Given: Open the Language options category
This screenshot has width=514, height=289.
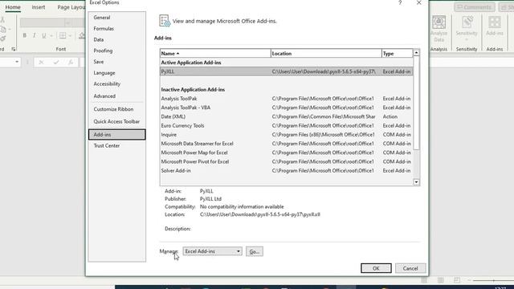Looking at the screenshot, I should click(x=104, y=73).
